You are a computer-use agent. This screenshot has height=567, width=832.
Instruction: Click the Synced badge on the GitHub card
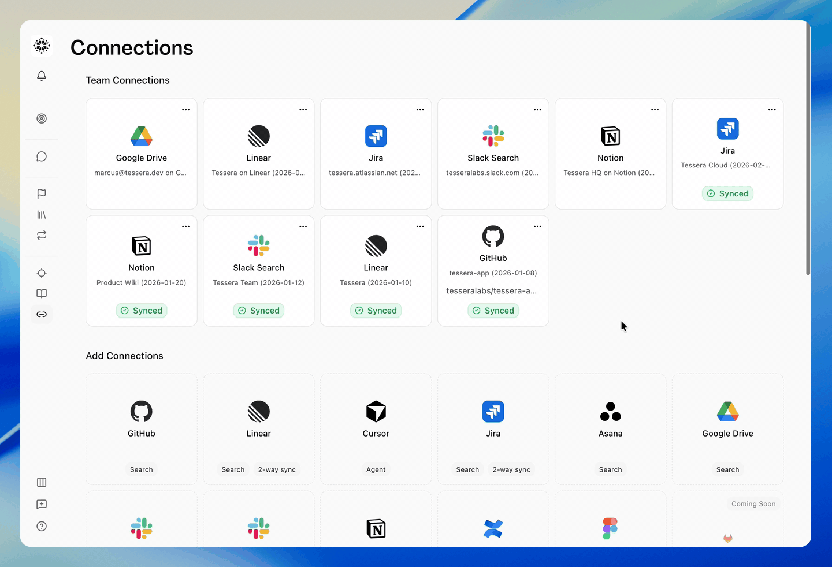[493, 311]
